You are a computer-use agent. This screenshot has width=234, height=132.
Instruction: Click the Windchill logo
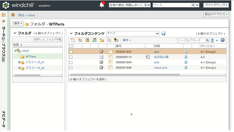tap(6, 5)
